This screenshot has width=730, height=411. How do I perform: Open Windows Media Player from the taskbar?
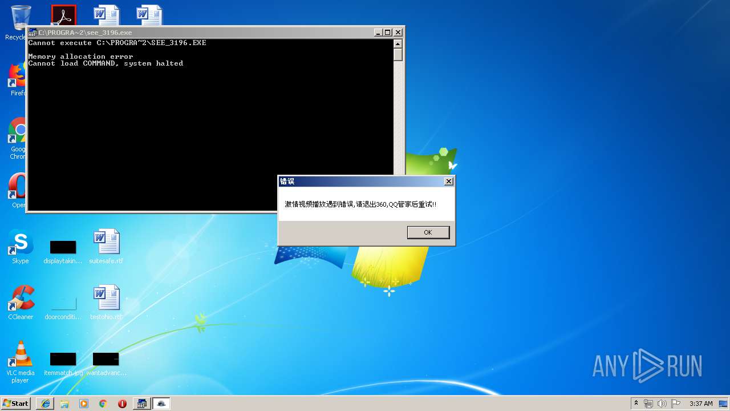84,403
